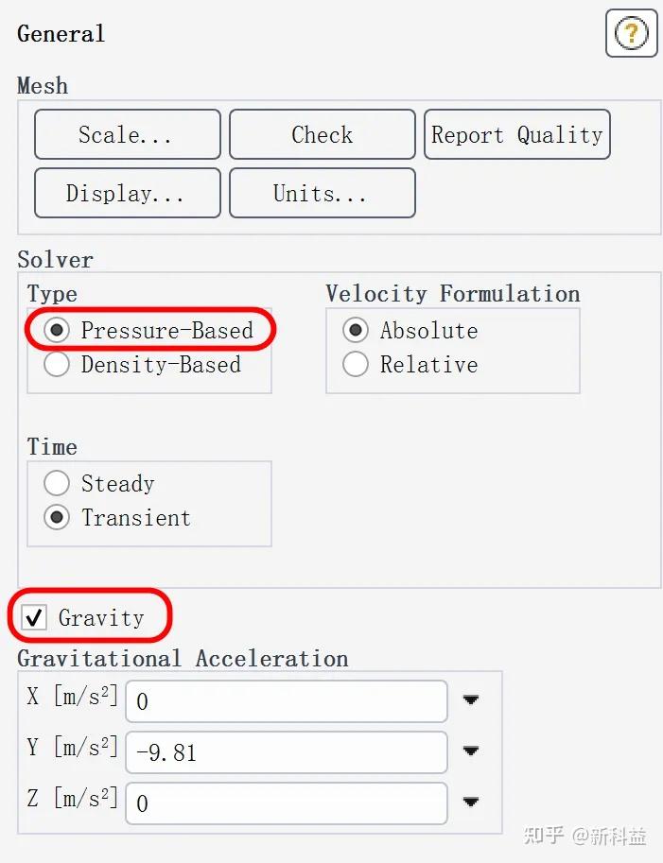Click the Z gravitational acceleration field
663x863 pixels.
point(286,803)
